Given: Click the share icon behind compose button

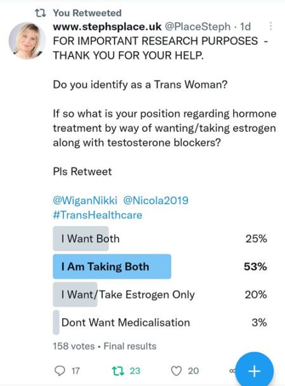Looking at the screenshot, I should coord(232,371).
